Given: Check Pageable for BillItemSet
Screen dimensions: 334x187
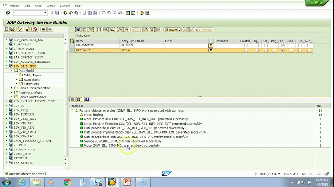Looking at the screenshot, I should tap(274, 50).
